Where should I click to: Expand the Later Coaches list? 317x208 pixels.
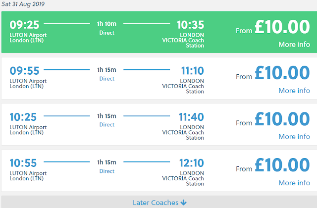[x=156, y=203]
